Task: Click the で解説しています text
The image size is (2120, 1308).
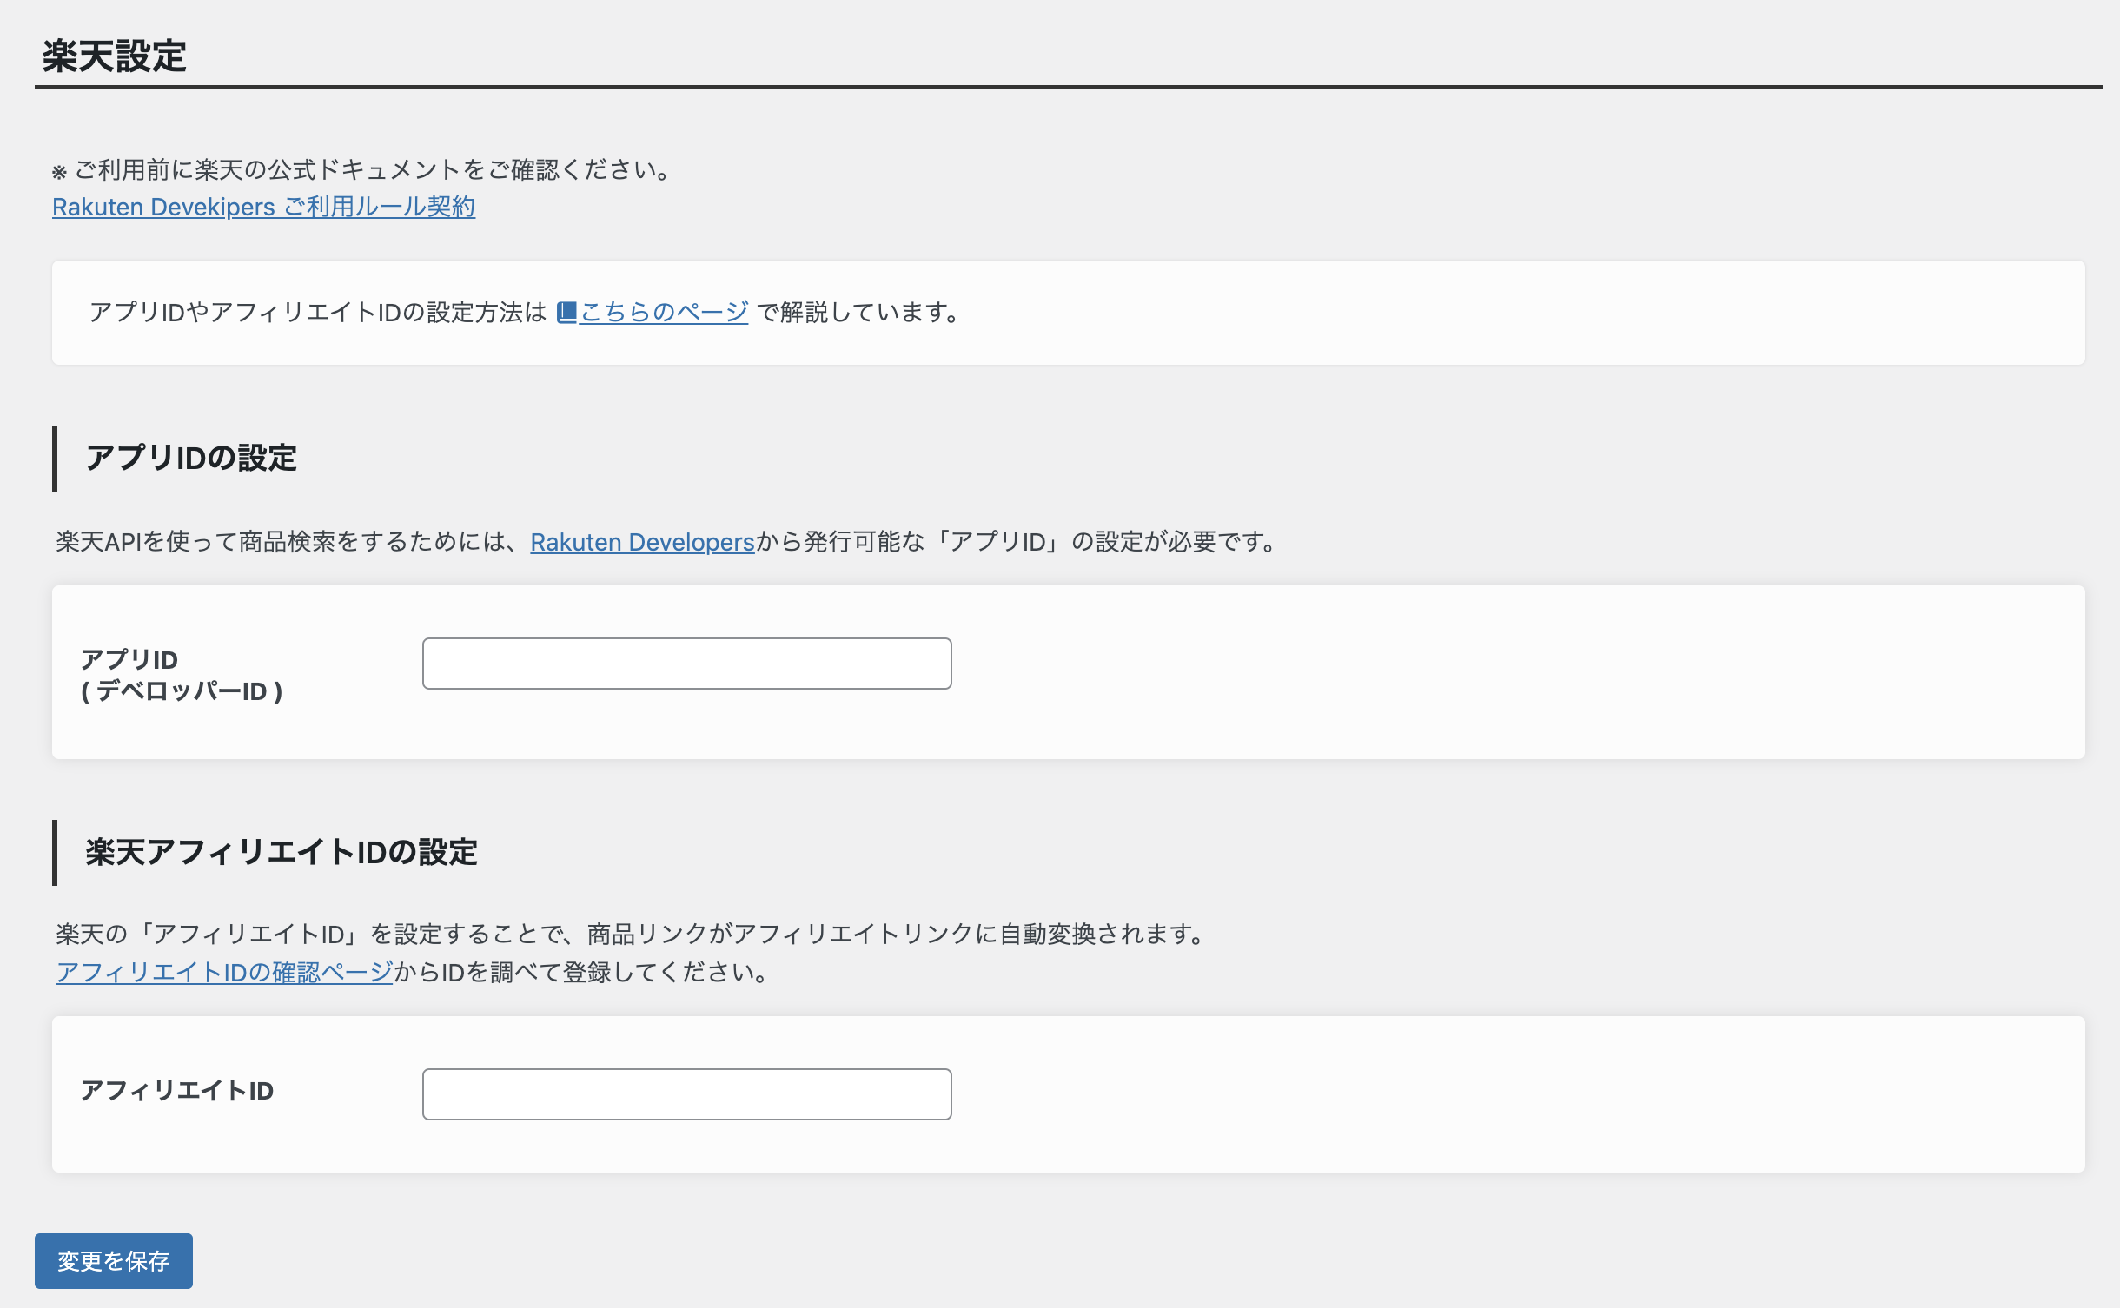Action: (x=860, y=312)
